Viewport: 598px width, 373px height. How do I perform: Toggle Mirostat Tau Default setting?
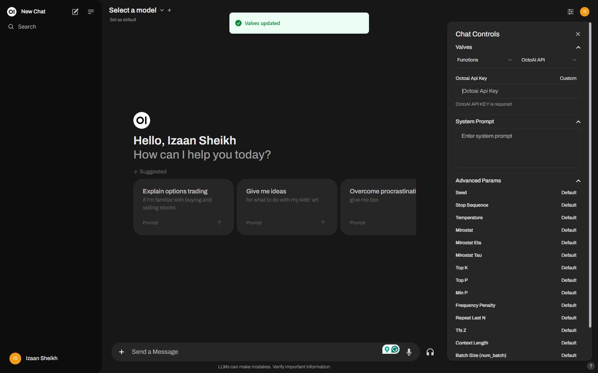tap(569, 255)
